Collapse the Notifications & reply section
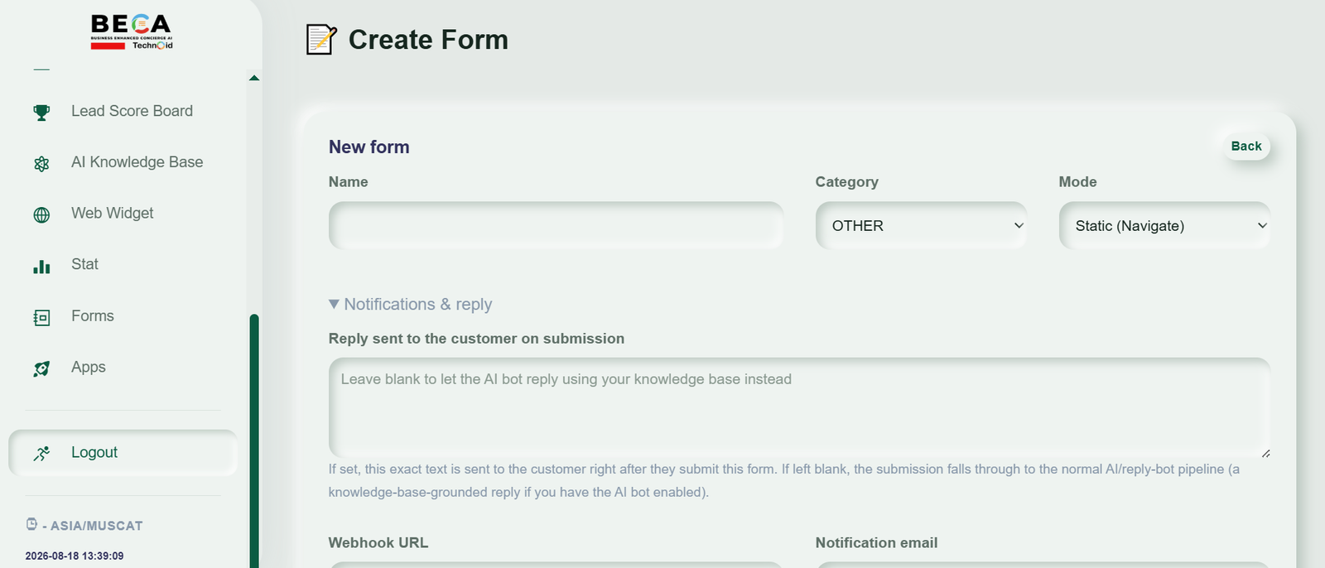The width and height of the screenshot is (1325, 568). point(410,304)
